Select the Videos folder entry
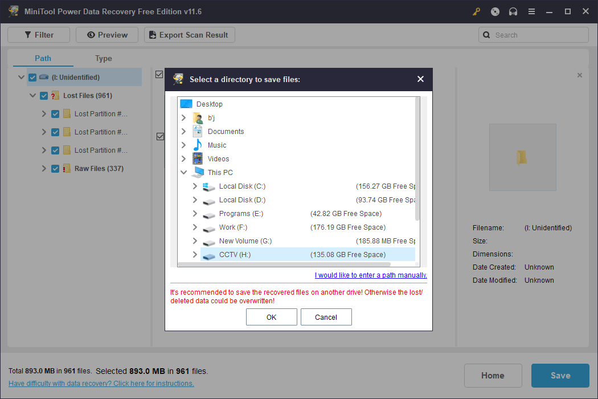This screenshot has width=598, height=399. [x=218, y=158]
